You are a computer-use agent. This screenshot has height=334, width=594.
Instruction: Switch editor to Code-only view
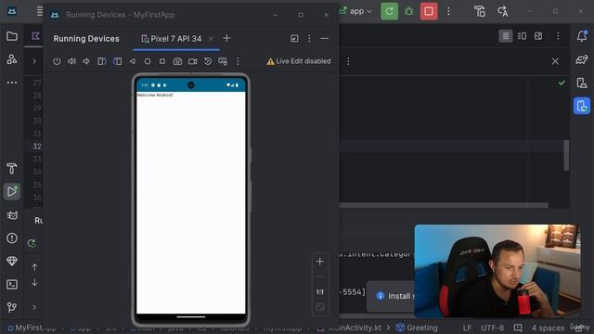(x=505, y=36)
